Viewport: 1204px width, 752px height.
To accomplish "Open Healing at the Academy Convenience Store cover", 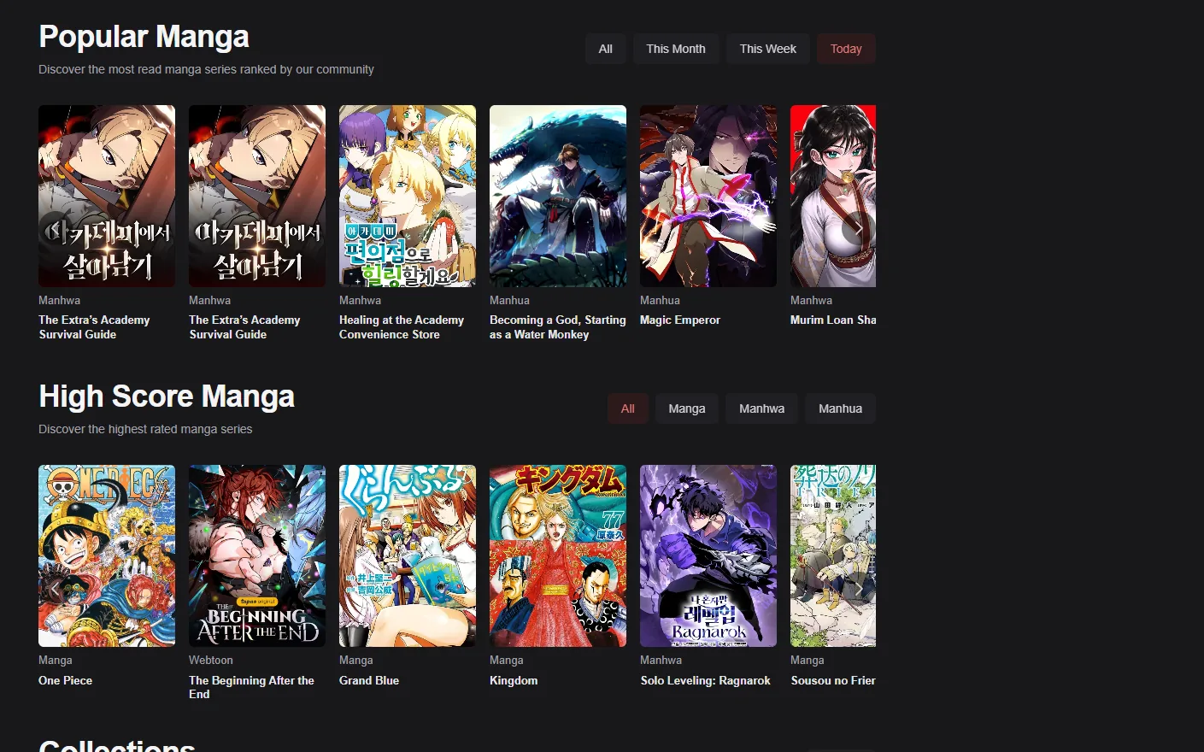I will [x=408, y=196].
